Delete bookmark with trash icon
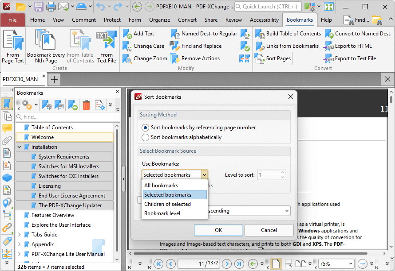The width and height of the screenshot is (395, 271). [x=86, y=105]
